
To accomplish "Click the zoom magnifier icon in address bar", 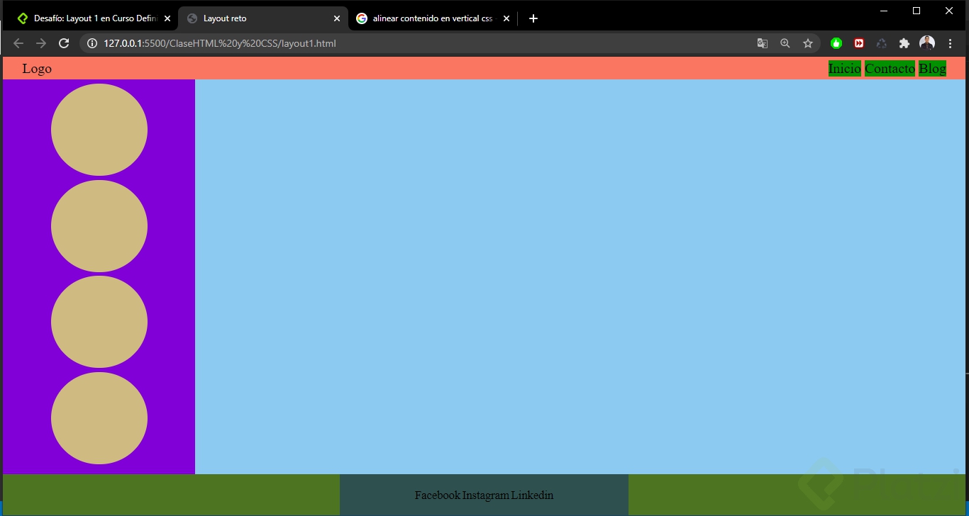I will pyautogui.click(x=785, y=43).
